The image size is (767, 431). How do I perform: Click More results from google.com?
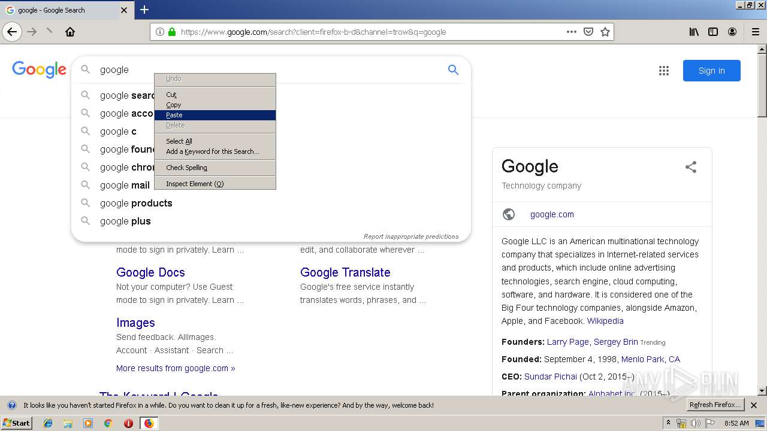(x=176, y=368)
